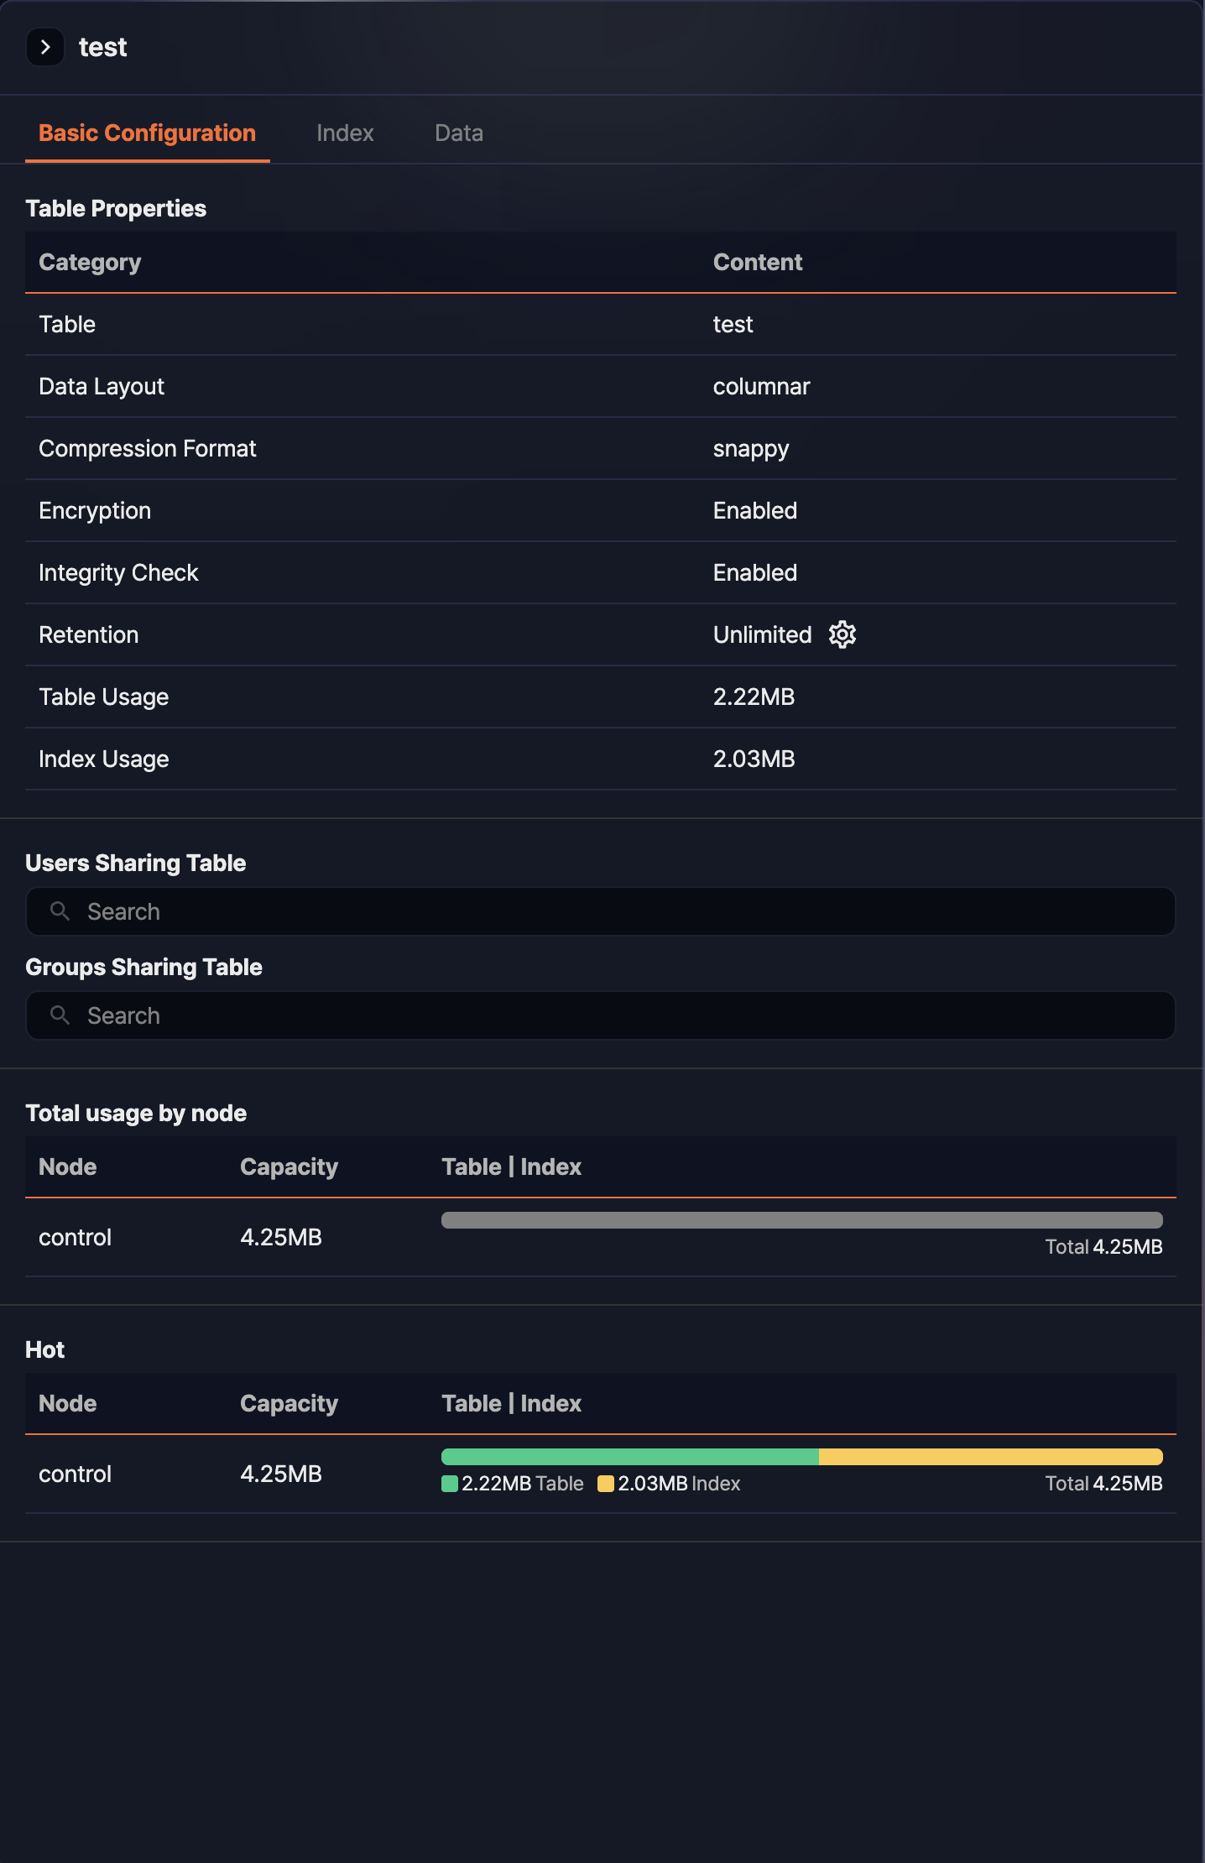Focus the Groups Sharing Table search field

[x=621, y=1015]
